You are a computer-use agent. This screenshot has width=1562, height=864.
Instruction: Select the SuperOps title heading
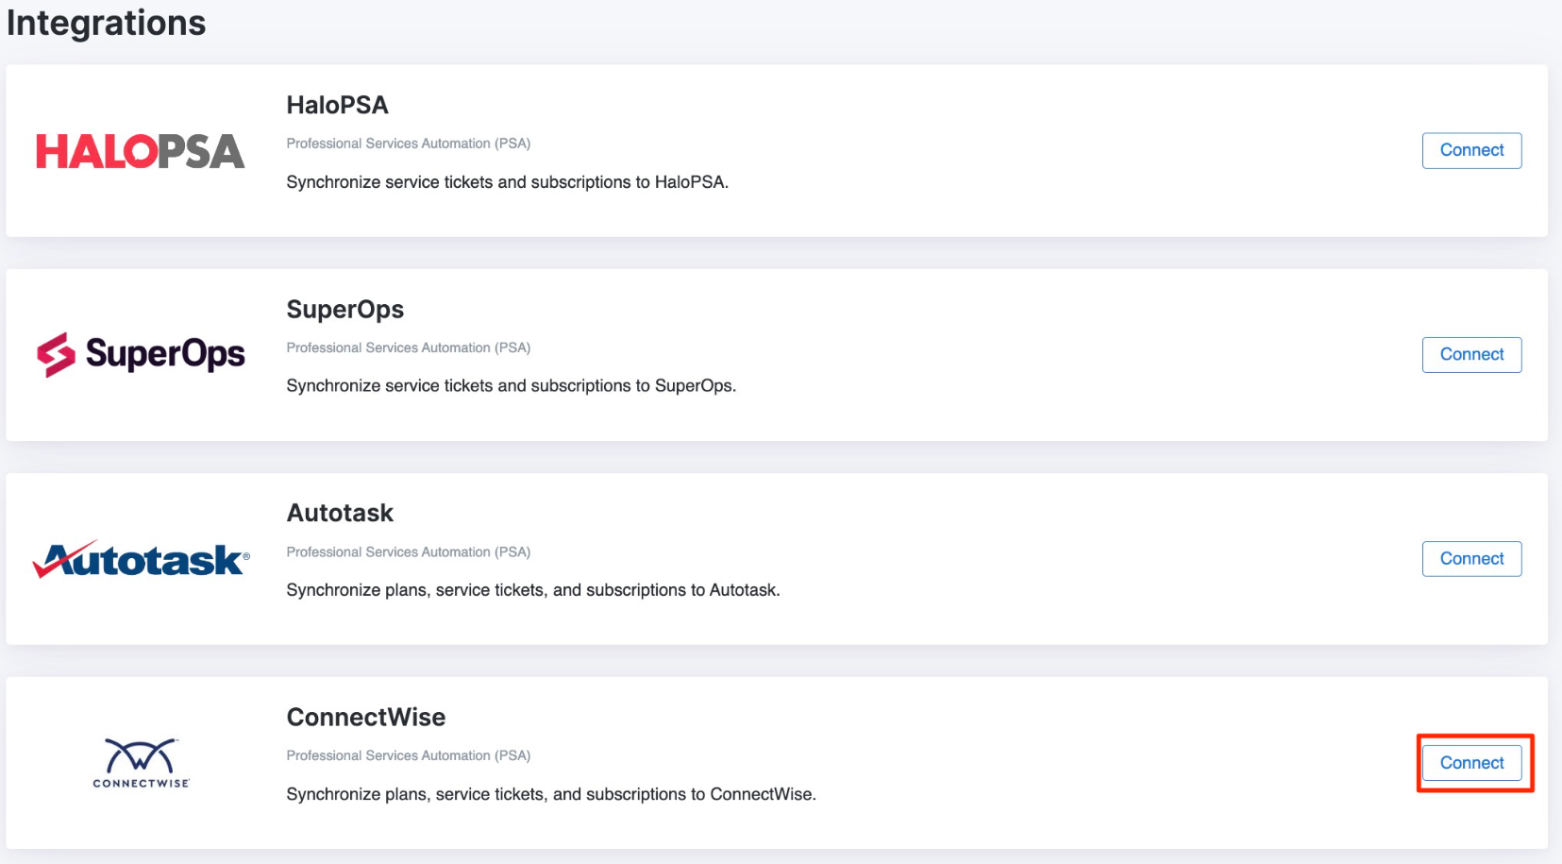(x=344, y=310)
